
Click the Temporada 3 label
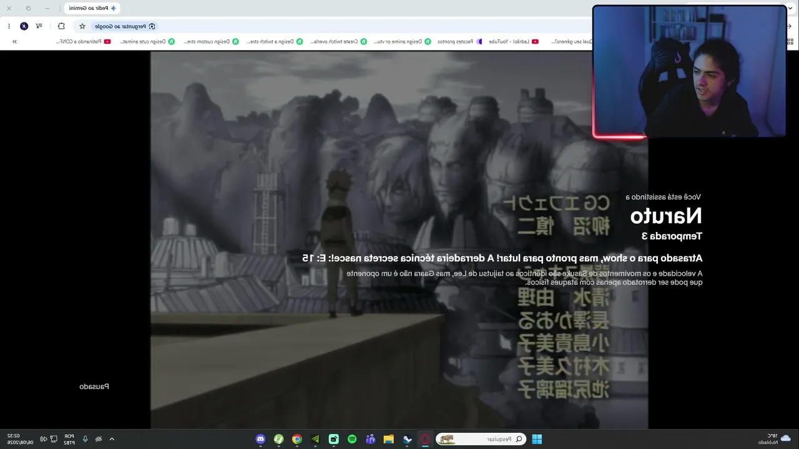(x=672, y=236)
